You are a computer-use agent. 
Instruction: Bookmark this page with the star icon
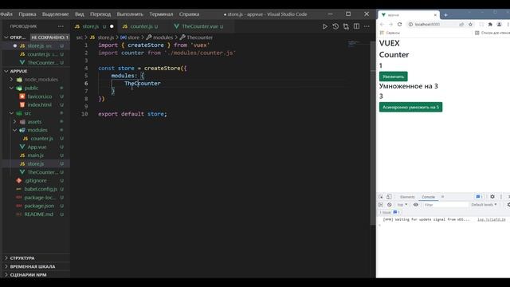point(470,25)
